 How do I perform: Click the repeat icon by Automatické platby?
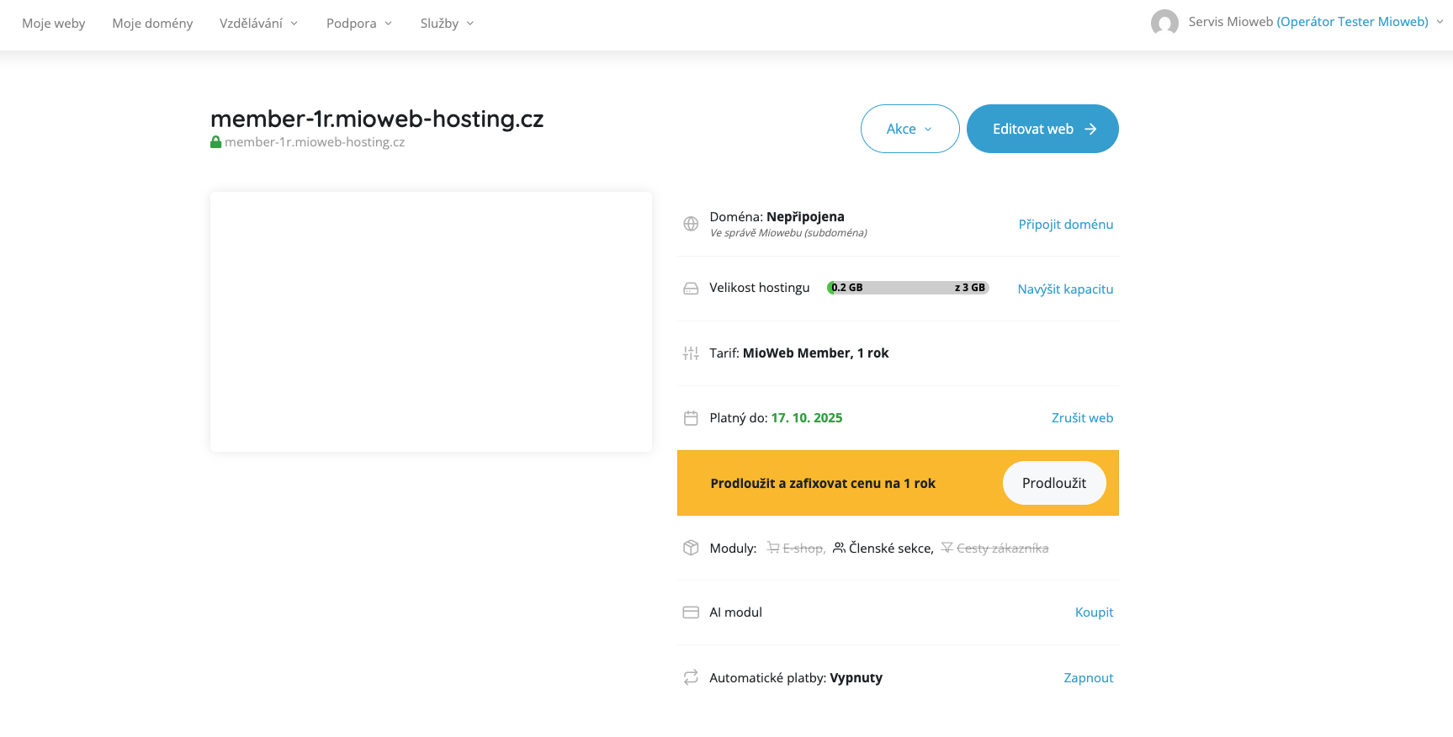[x=691, y=677]
